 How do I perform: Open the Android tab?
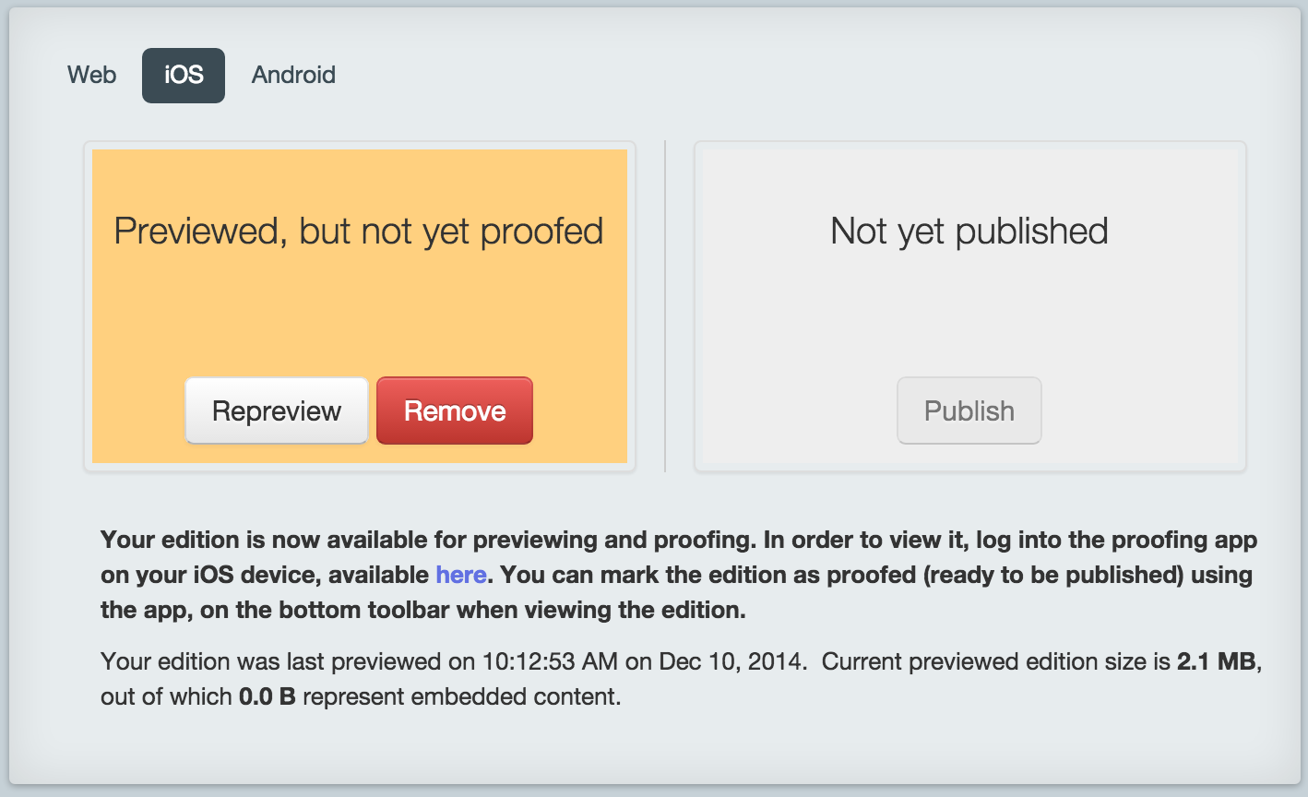pyautogui.click(x=293, y=75)
